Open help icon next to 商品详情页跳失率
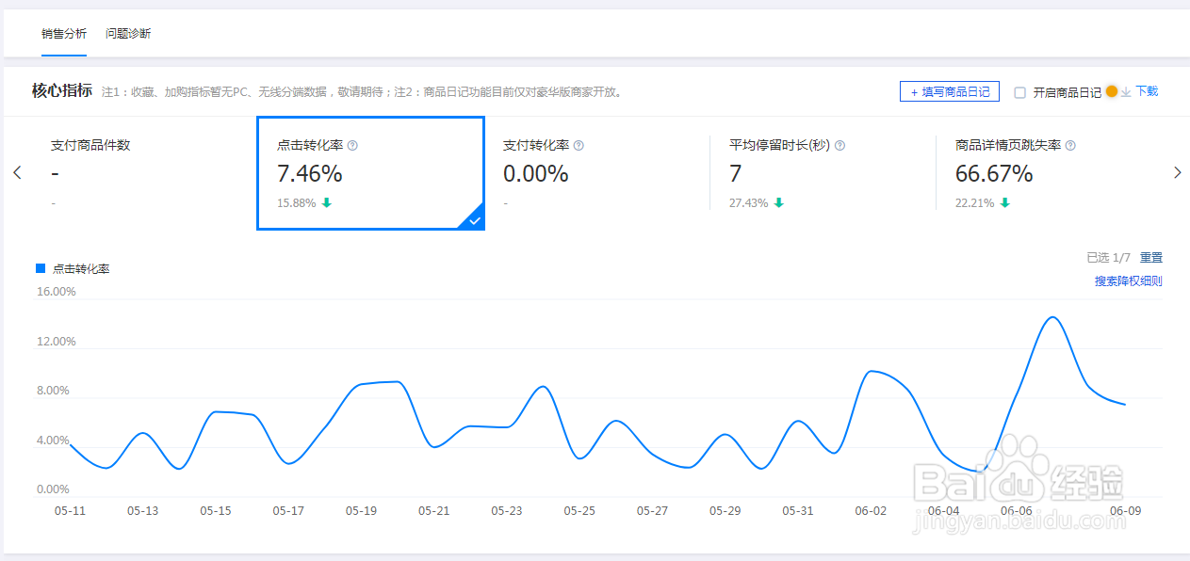 (x=1070, y=146)
